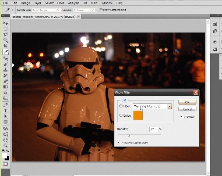
Task: Select the Hand tool
Action: click(6, 140)
